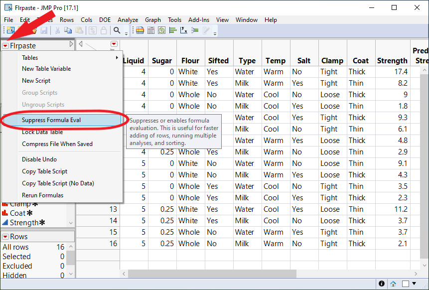The height and width of the screenshot is (290, 429).
Task: Click the JMP Home Window icon
Action: [393, 284]
